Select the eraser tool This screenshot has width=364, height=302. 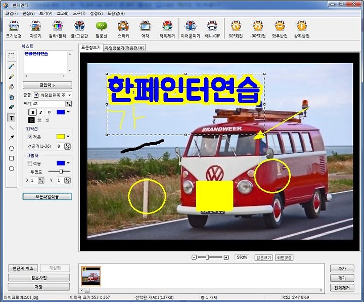click(11, 107)
